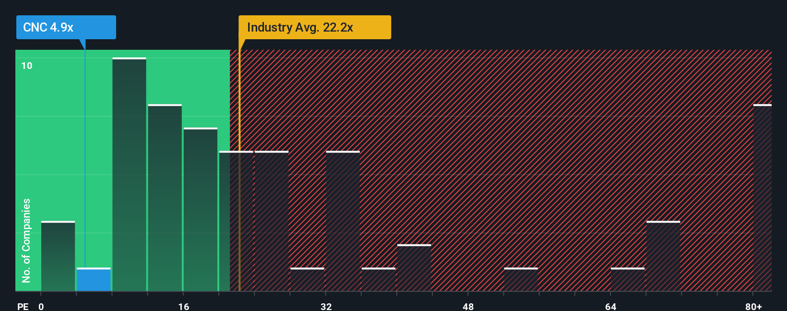The height and width of the screenshot is (311, 787).
Task: Click the Industry Avg. 22.2x label
Action: (x=315, y=27)
